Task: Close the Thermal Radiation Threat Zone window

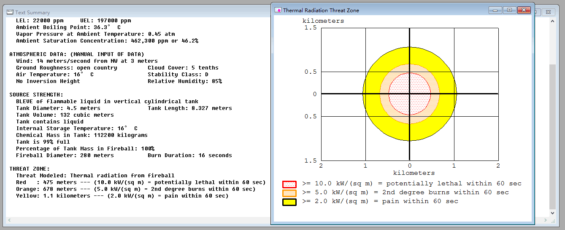Action: tap(524, 10)
